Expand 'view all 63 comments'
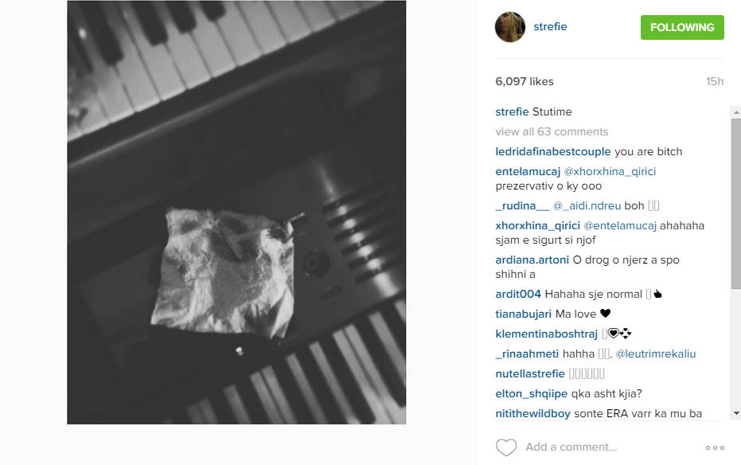Screen dimensions: 741x465 (552, 132)
